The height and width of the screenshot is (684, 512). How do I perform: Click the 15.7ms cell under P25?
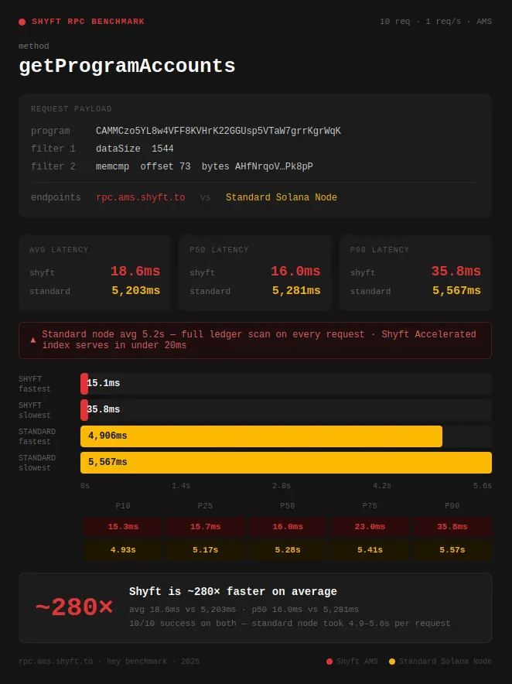coord(206,526)
